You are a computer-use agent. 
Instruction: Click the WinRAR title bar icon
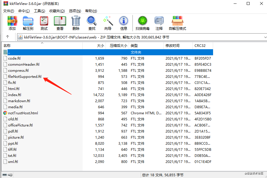tap(6, 3)
